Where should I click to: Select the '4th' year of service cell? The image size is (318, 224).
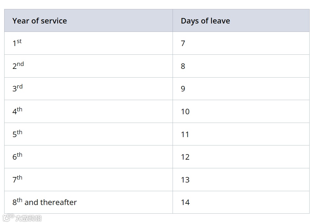coord(89,111)
